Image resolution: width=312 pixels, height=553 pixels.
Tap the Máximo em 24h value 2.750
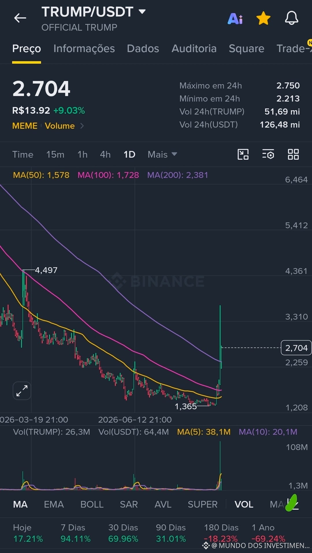pos(288,86)
